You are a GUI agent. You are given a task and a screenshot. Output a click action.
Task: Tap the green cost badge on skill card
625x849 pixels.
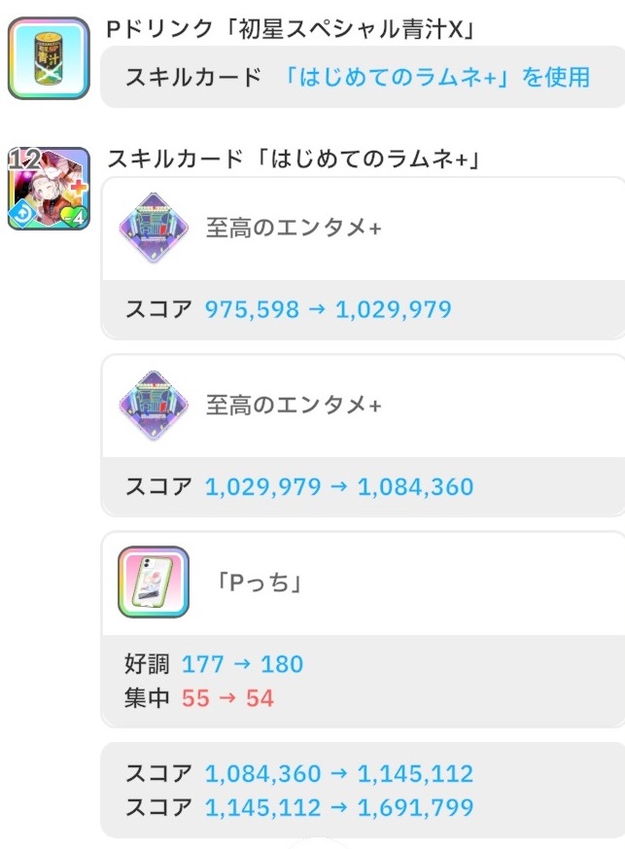point(75,218)
